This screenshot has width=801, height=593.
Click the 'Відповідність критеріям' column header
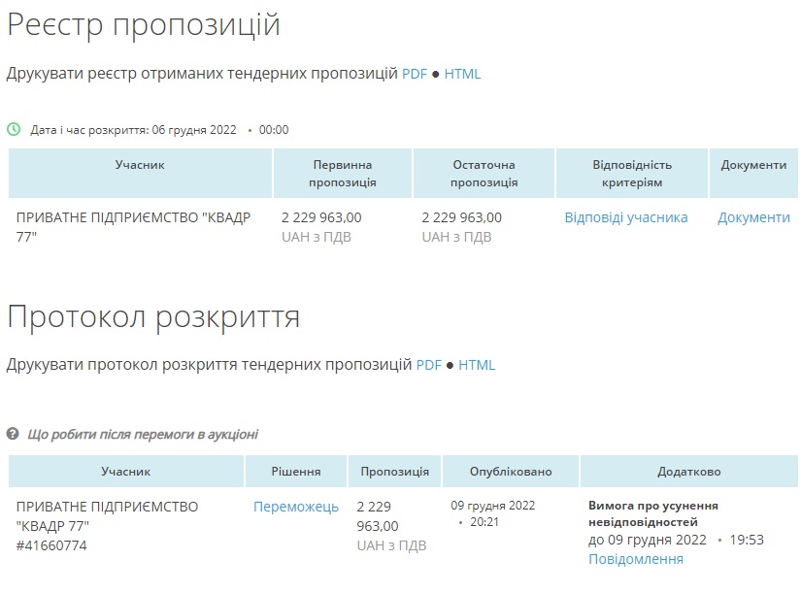(x=632, y=173)
